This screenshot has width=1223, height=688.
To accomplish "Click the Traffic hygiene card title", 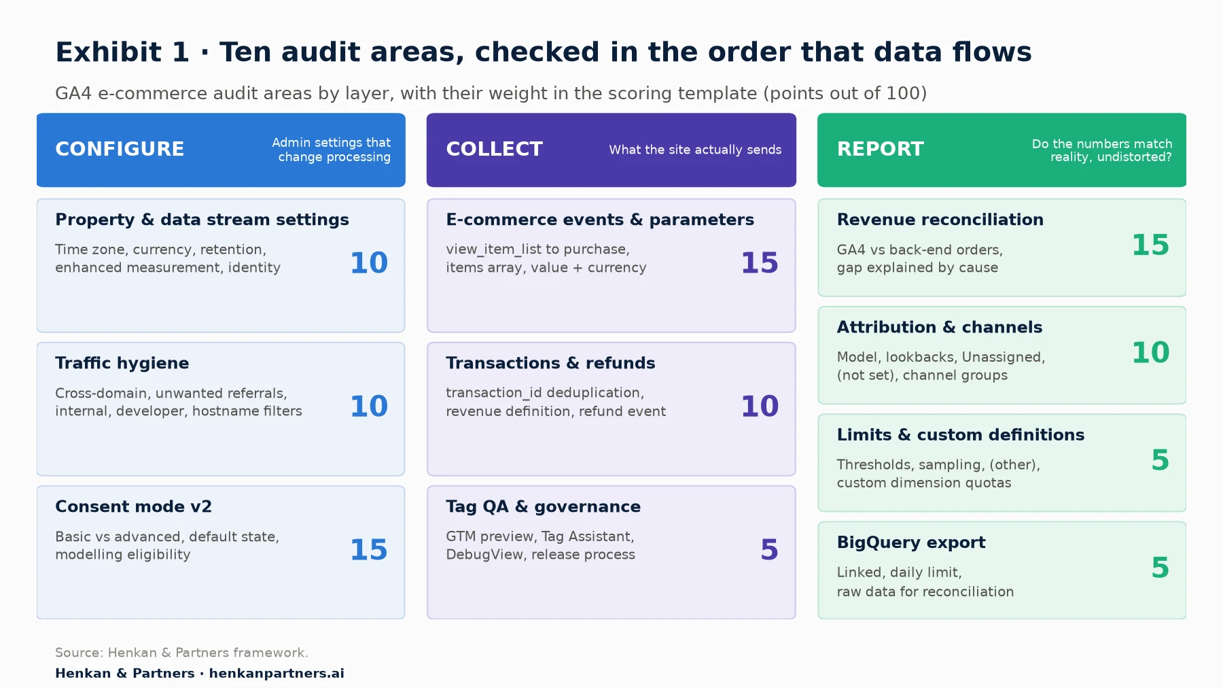I will pyautogui.click(x=122, y=363).
